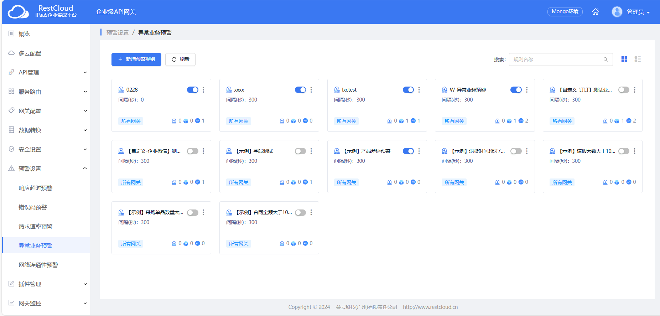Open more options for 【示例】字段测试 card
Screen dimensions: 660x316
[x=311, y=151]
